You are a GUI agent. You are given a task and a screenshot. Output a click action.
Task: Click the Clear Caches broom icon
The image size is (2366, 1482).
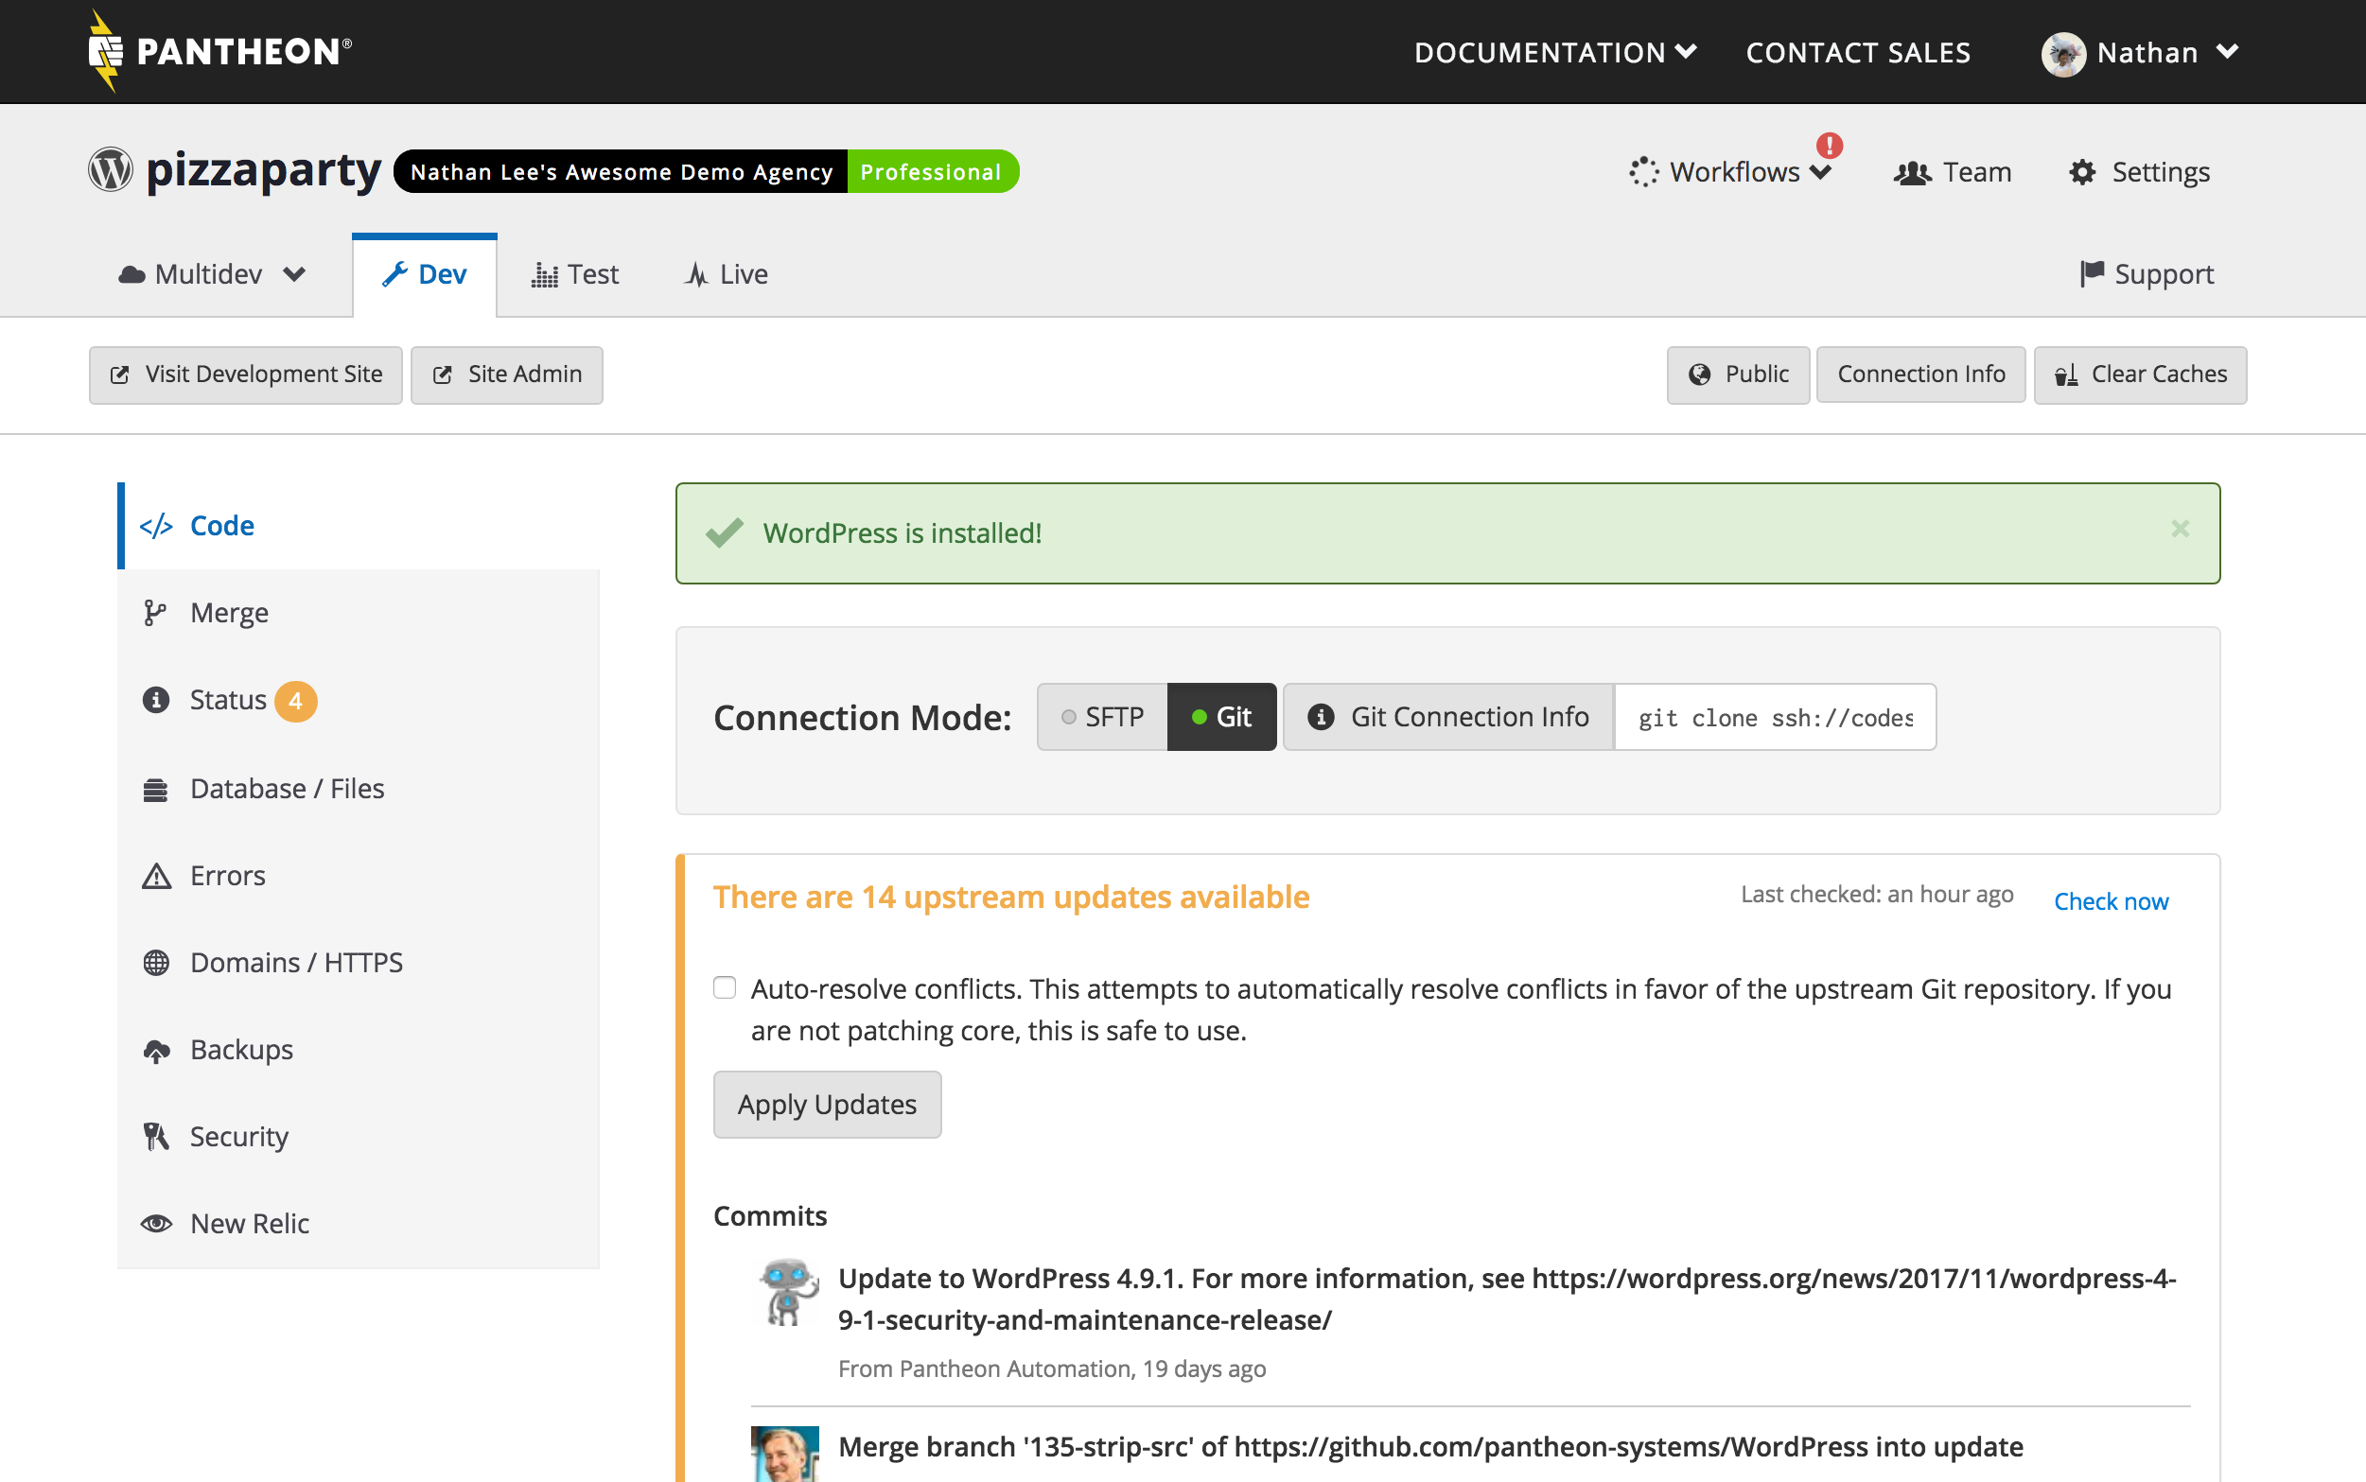(x=2066, y=375)
